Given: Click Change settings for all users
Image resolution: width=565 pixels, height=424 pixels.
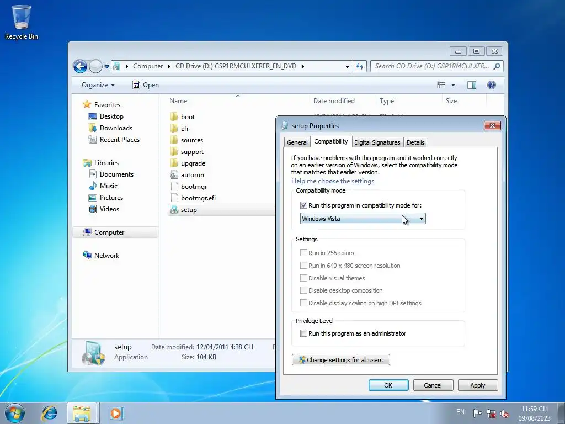Looking at the screenshot, I should (x=341, y=360).
